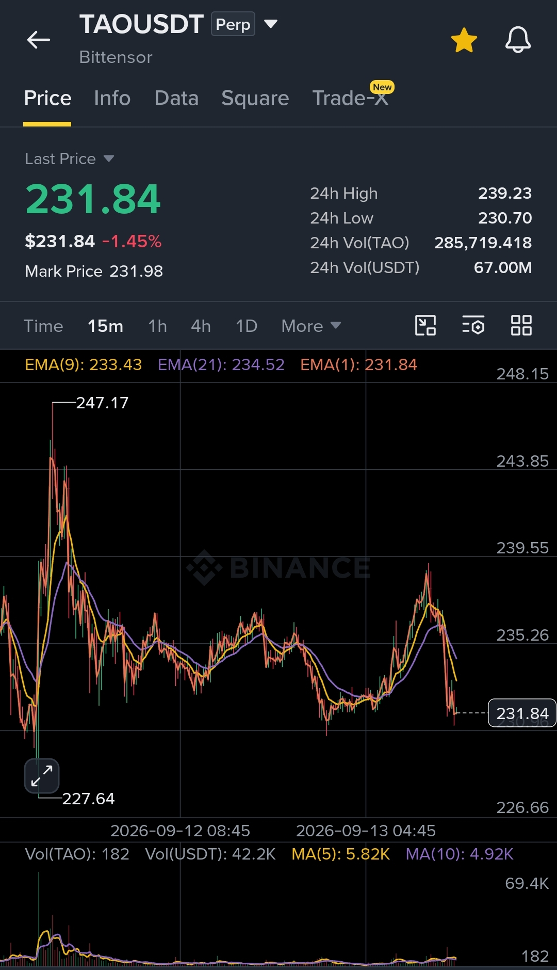Toggle the favorite star for TAOUSDT
The height and width of the screenshot is (970, 557).
(x=464, y=40)
